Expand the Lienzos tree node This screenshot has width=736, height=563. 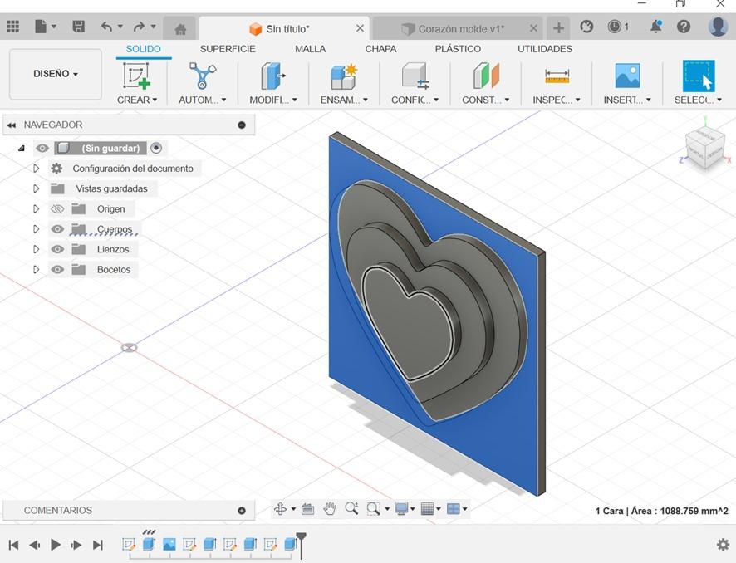coord(37,249)
